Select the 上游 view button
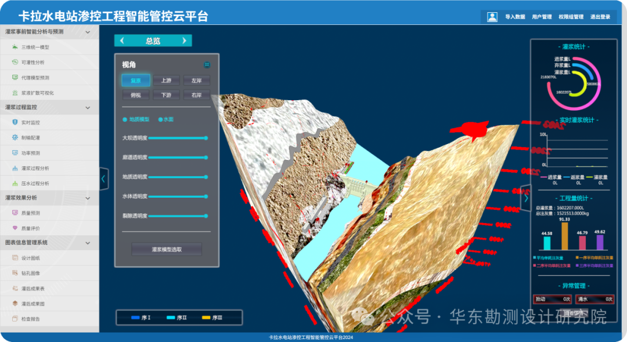The width and height of the screenshot is (627, 342). tap(166, 80)
